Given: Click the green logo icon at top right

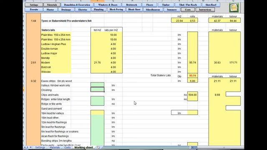Looking at the screenshot, I should click(234, 7).
